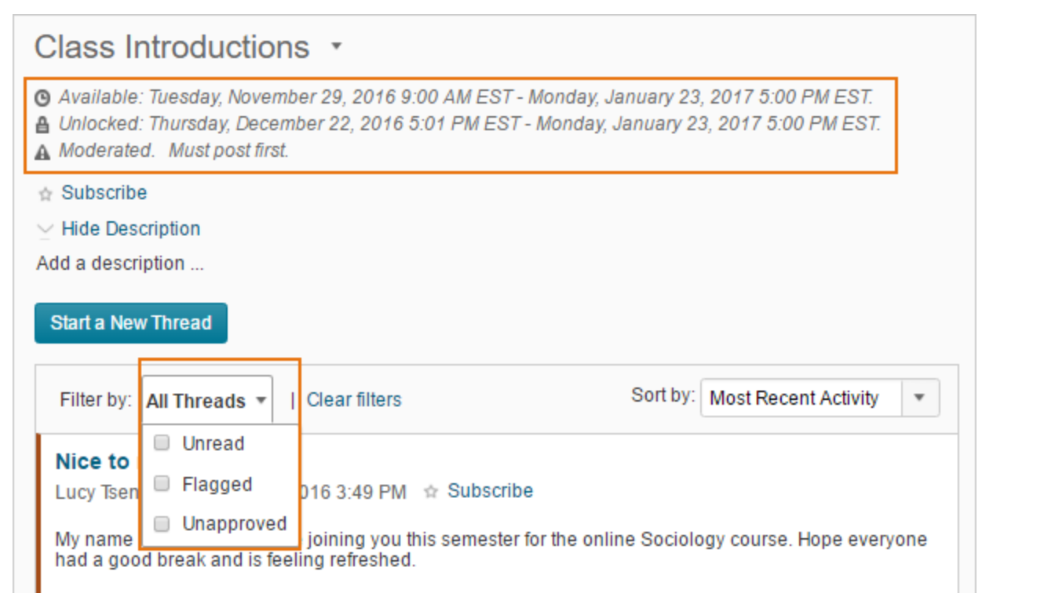Viewport: 1044px width, 593px height.
Task: Click the star icon beside the thread's Subscribe
Action: click(430, 492)
